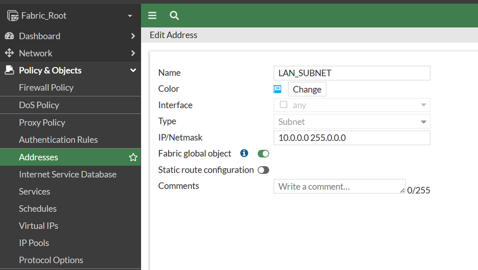Disable the Fabric global object toggle
This screenshot has height=270, width=478.
coord(263,153)
